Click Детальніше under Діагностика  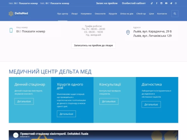[x=151, y=105]
